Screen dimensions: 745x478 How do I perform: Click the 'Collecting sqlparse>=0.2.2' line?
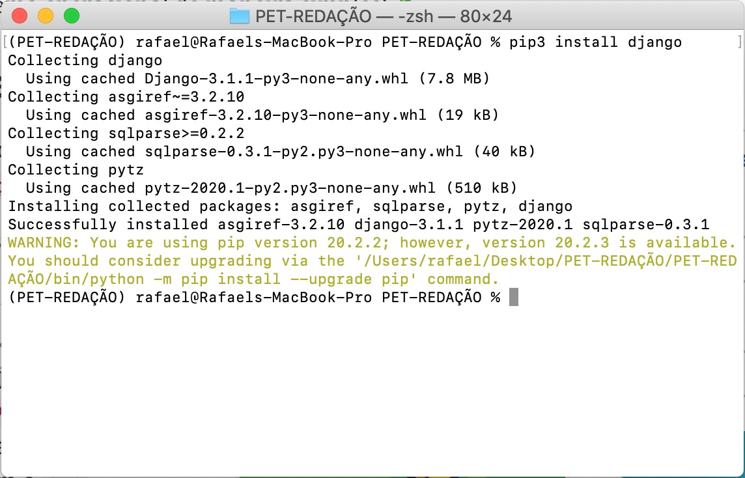(x=126, y=134)
